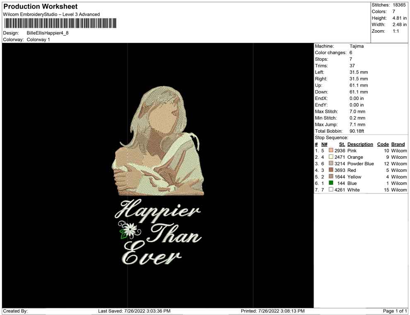The width and height of the screenshot is (410, 315).
Task: Click the Production Worksheet title
Action: point(40,7)
